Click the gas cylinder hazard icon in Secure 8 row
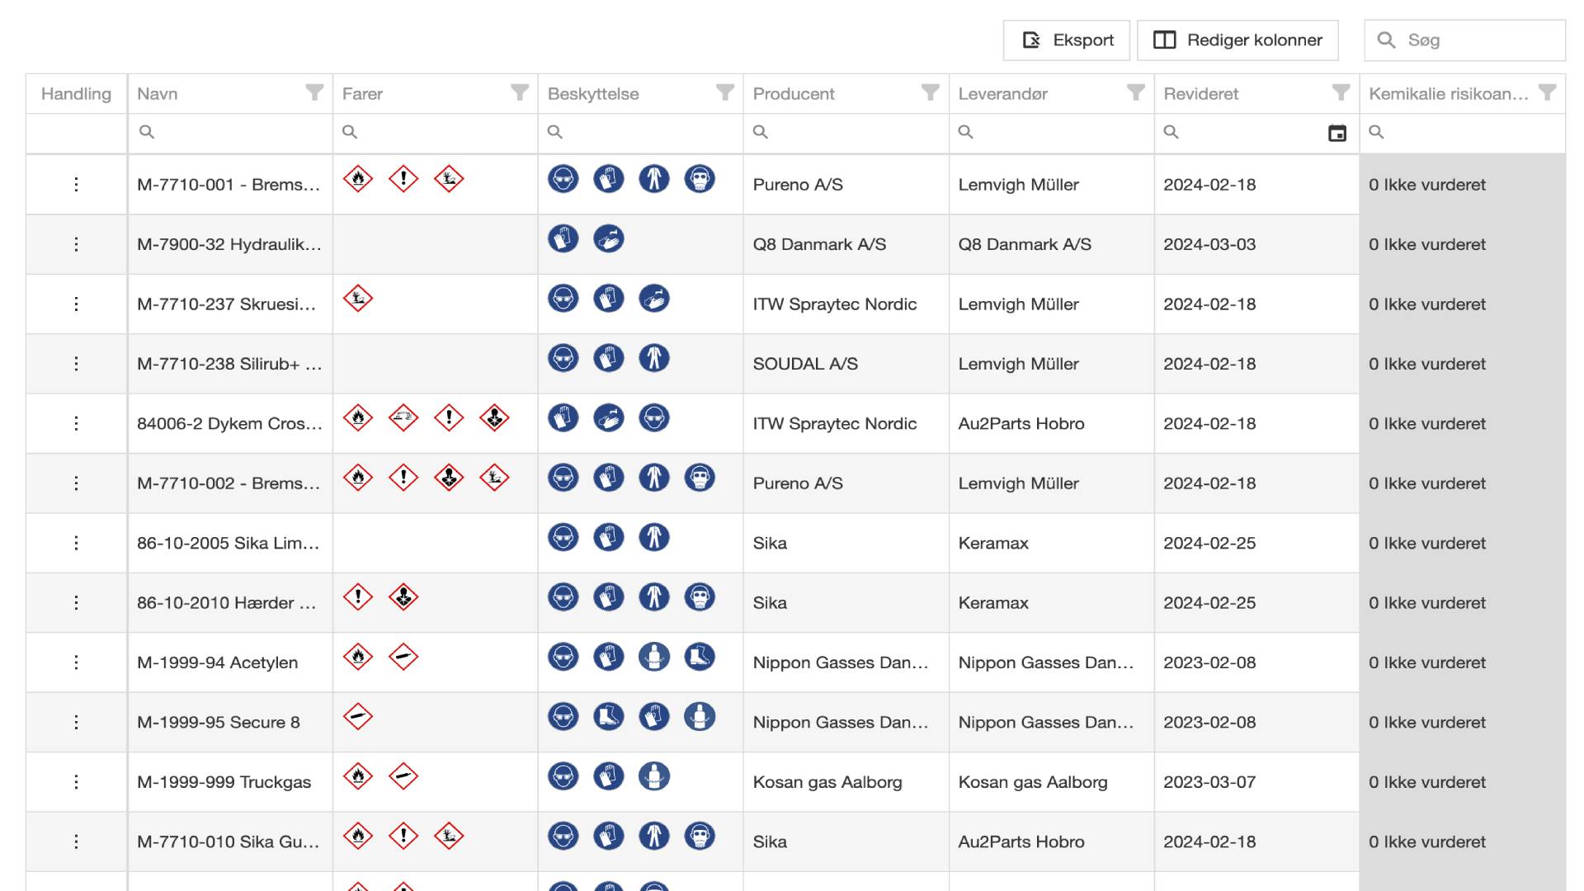Image resolution: width=1584 pixels, height=891 pixels. [358, 716]
